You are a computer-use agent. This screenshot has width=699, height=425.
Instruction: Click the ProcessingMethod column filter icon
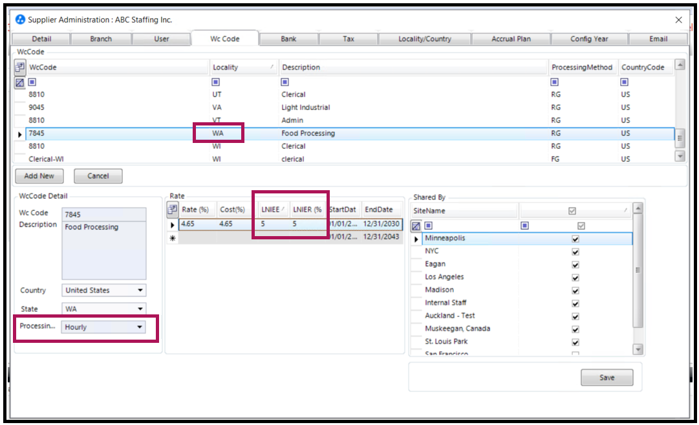click(555, 82)
